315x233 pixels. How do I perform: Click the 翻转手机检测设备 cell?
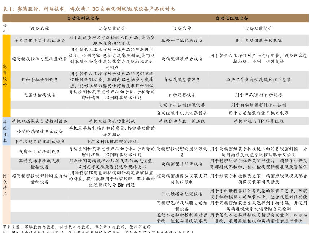tap(40, 80)
